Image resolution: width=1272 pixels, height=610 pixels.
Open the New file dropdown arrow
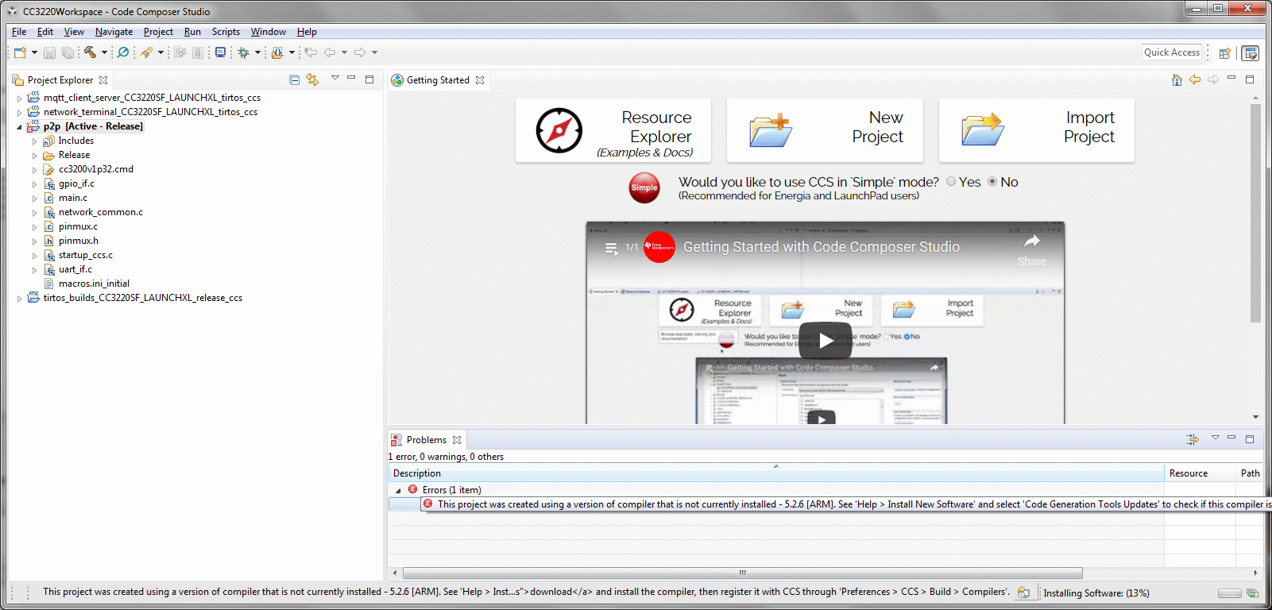34,52
